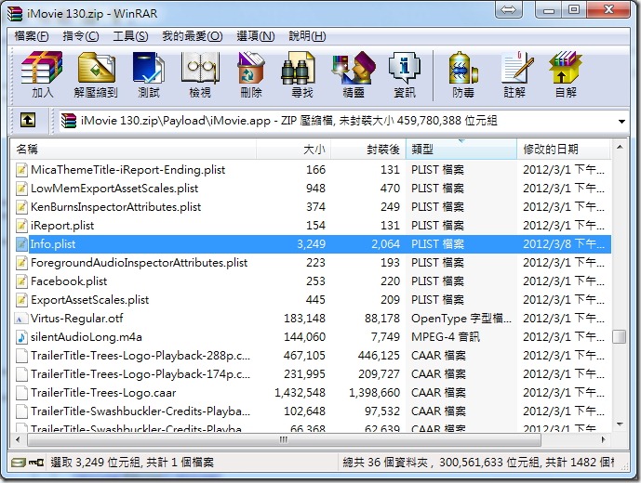The height and width of the screenshot is (483, 641).
Task: Click the OpenType 字型檔 type cell
Action: coord(461,319)
